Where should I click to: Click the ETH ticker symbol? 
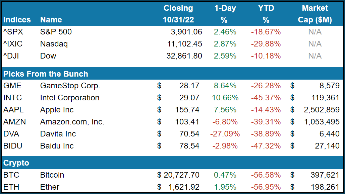[10, 187]
